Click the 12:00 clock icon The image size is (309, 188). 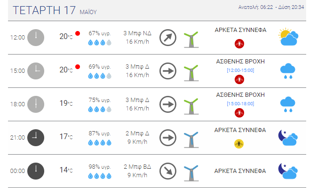[36, 38]
